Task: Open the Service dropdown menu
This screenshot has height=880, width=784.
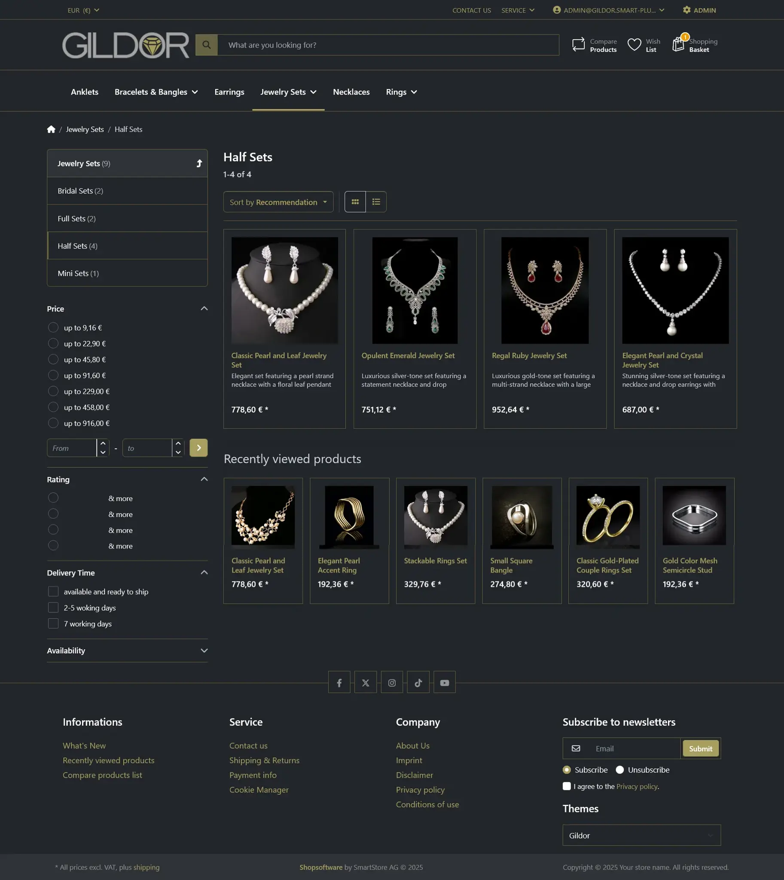Action: (x=517, y=10)
